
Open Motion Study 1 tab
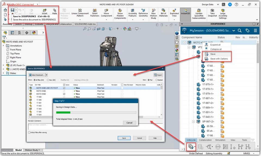pyautogui.click(x=32, y=150)
